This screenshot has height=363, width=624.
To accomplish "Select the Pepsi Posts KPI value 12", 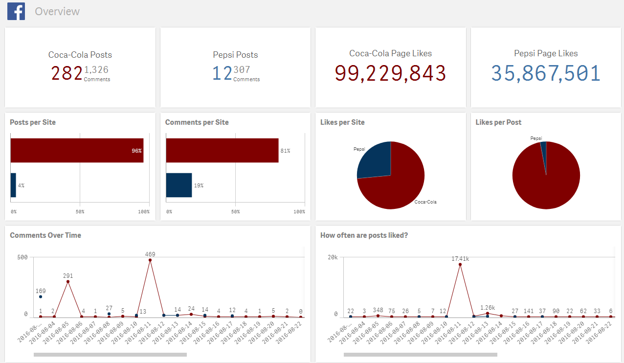I will point(222,73).
